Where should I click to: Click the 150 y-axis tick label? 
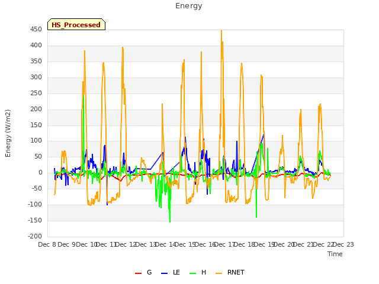point(36,125)
